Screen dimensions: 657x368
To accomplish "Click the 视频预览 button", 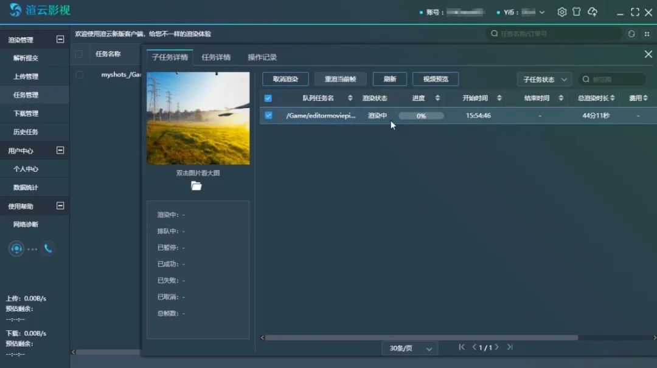I will (436, 79).
